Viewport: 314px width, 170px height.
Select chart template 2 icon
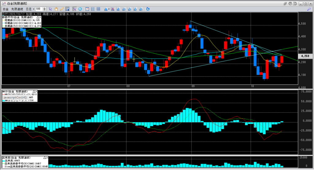point(124,9)
